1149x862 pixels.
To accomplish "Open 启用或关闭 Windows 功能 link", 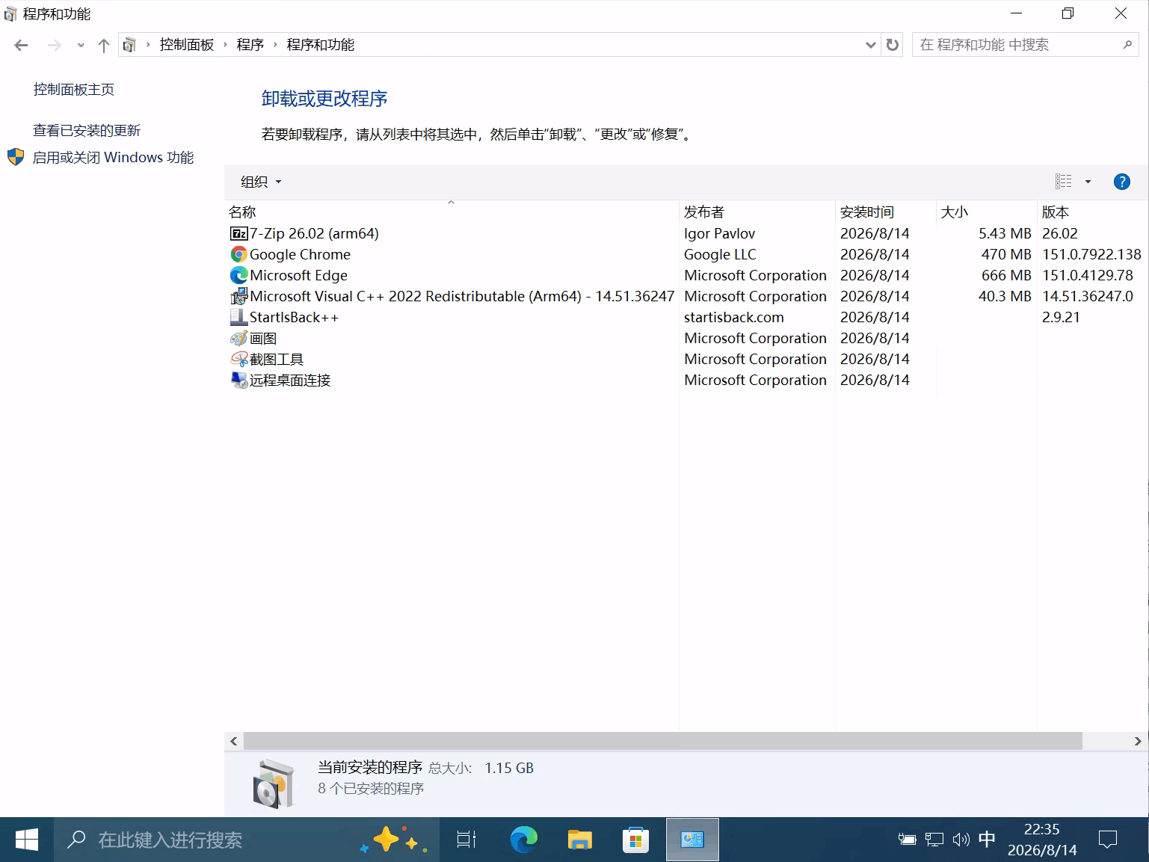I will coord(114,158).
